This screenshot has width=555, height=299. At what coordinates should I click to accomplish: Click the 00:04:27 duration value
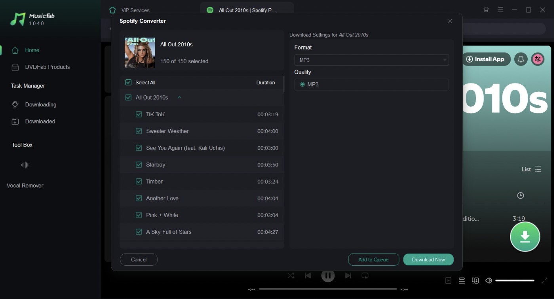(x=268, y=232)
